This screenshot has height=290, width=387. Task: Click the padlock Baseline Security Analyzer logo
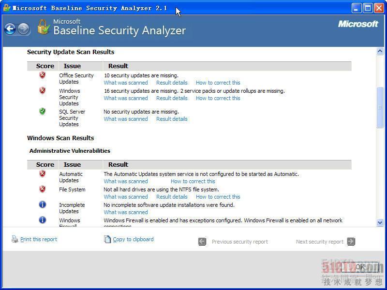(44, 27)
